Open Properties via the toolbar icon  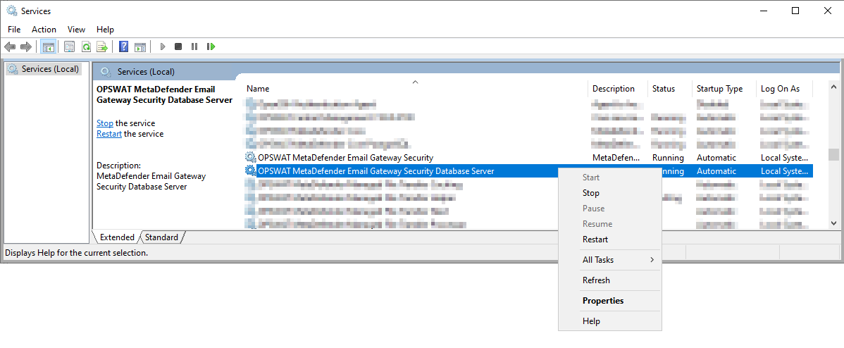click(70, 46)
